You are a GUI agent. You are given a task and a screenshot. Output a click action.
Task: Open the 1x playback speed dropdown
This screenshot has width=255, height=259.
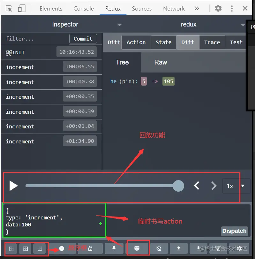(236, 186)
